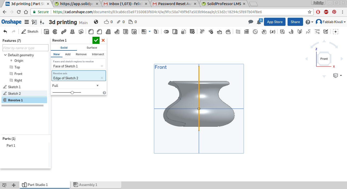
Task: Select the Intersect operation option
Action: 98,54
